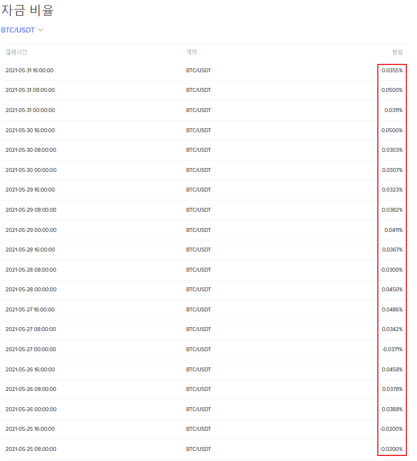Click -0.0200% funding in the 2021-05-25 08:00:00 row
This screenshot has width=417, height=461.
pos(391,449)
